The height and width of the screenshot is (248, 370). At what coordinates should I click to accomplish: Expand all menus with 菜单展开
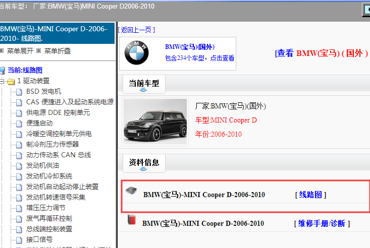coord(20,51)
